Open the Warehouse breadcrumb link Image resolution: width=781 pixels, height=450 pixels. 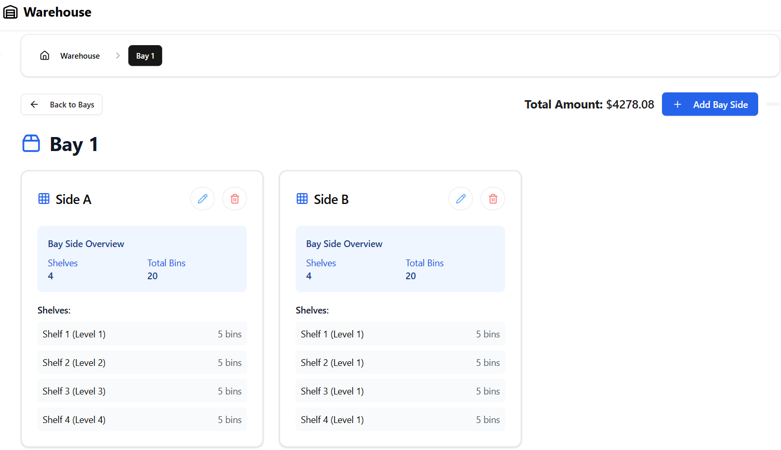point(80,56)
